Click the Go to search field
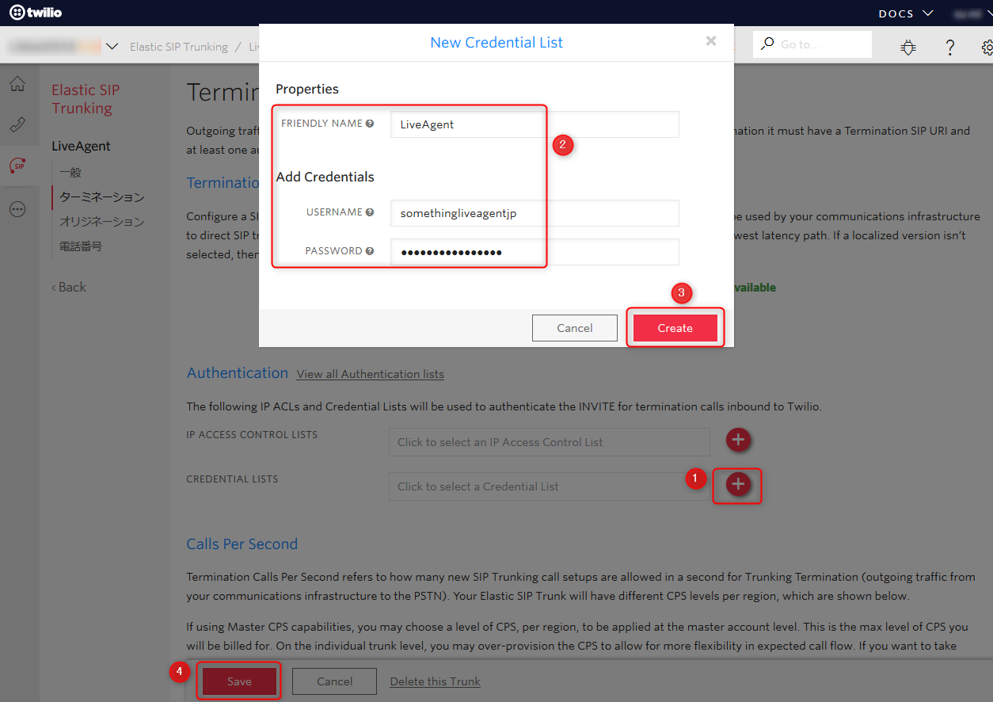Screen dimensions: 993x702 coord(812,44)
